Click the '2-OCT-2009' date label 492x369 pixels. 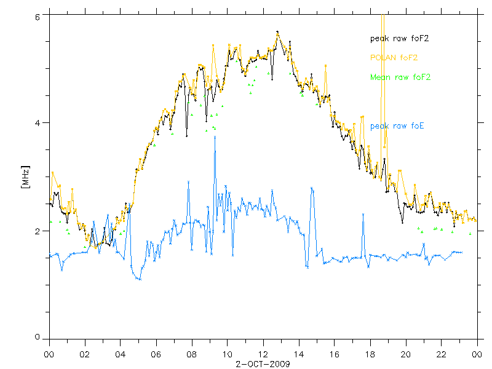pyautogui.click(x=263, y=364)
